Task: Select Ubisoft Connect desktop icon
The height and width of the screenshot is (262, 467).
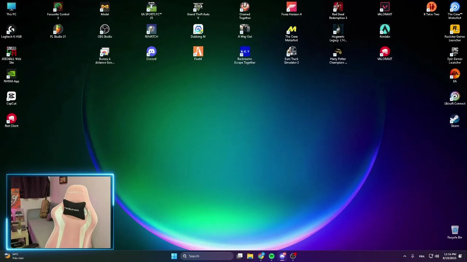Action: tap(455, 98)
